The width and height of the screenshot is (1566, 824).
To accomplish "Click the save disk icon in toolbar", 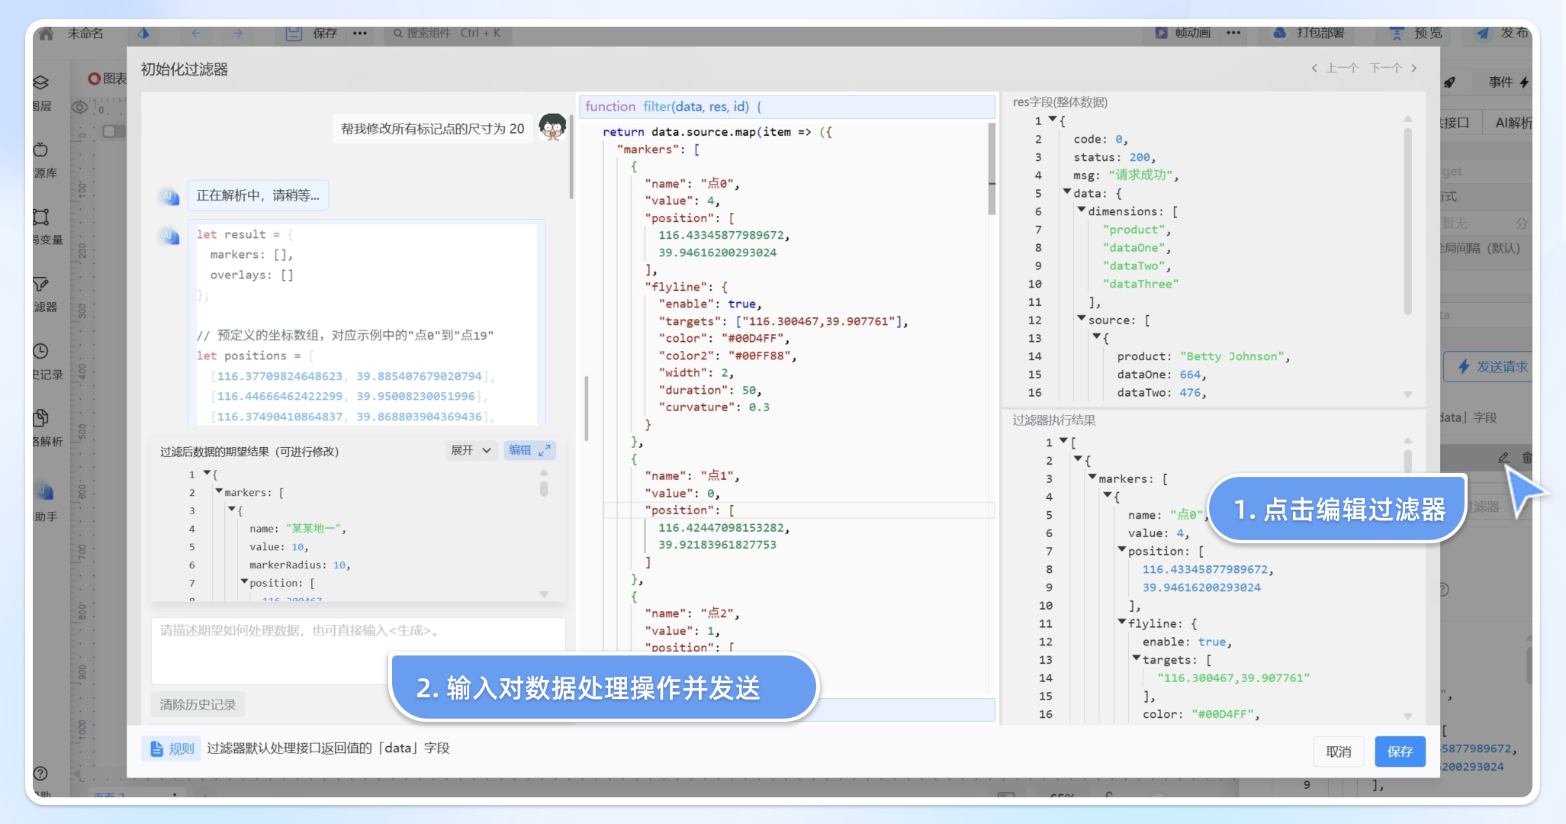I will [x=294, y=34].
